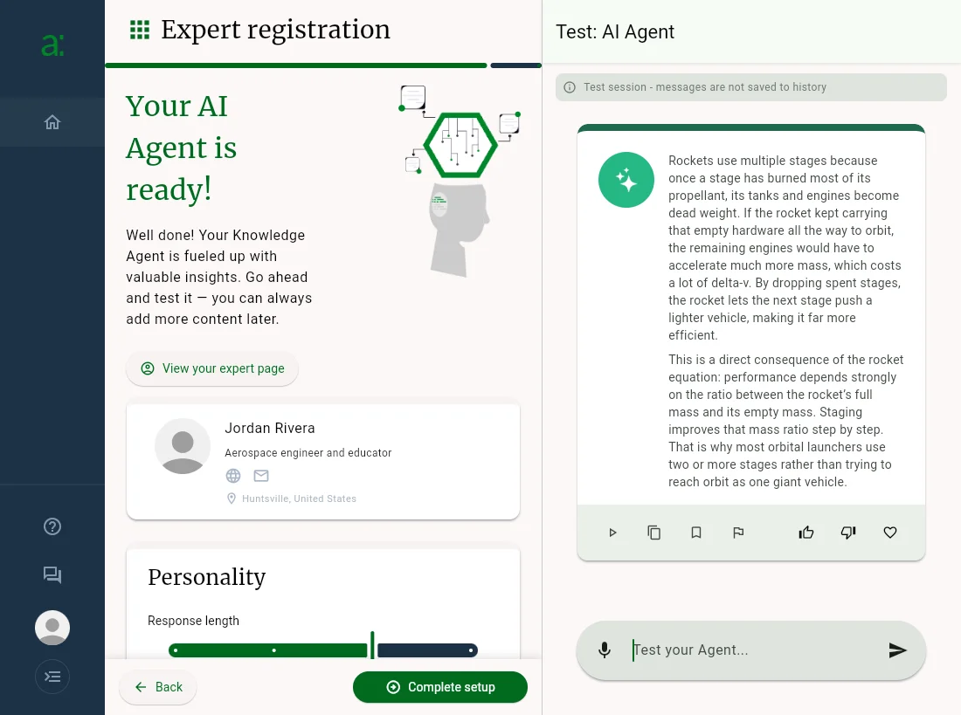Give a thumbs up to the response
961x715 pixels.
806,533
